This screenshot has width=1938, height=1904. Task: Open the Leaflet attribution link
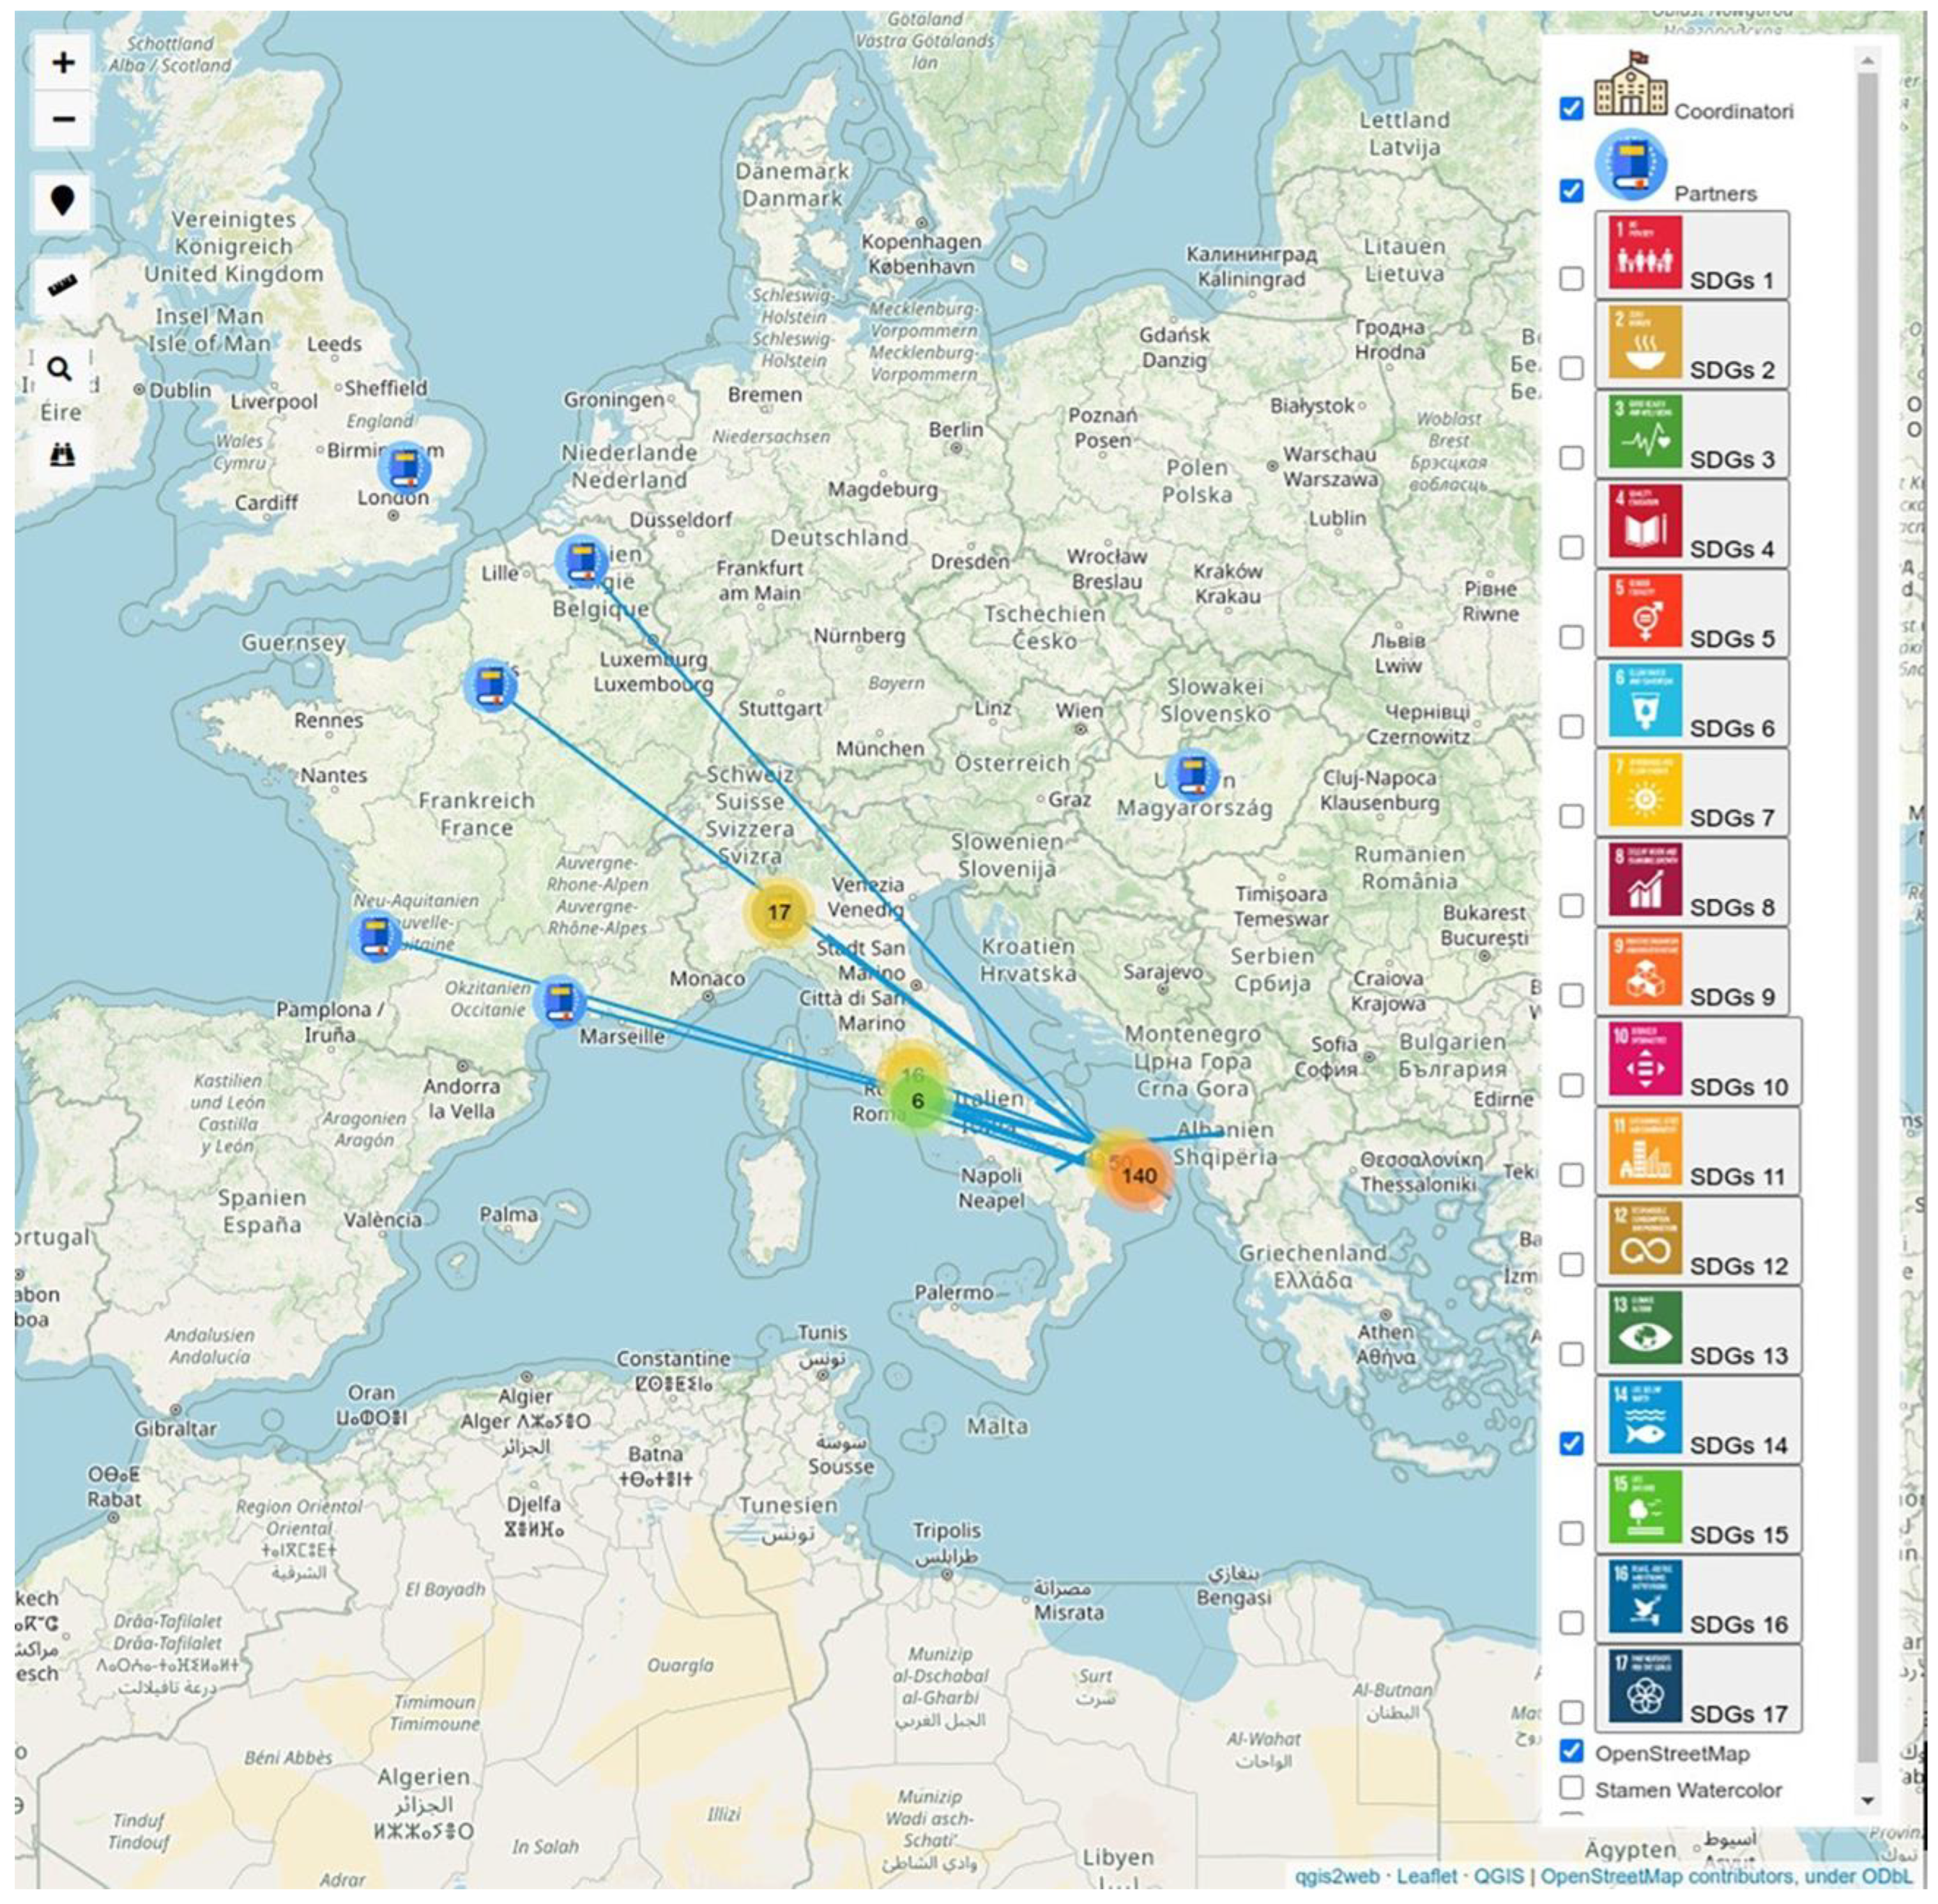click(x=1426, y=1876)
